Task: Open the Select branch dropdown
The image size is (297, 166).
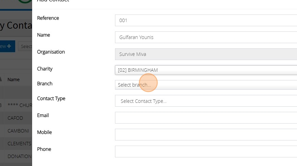Action: (x=206, y=85)
